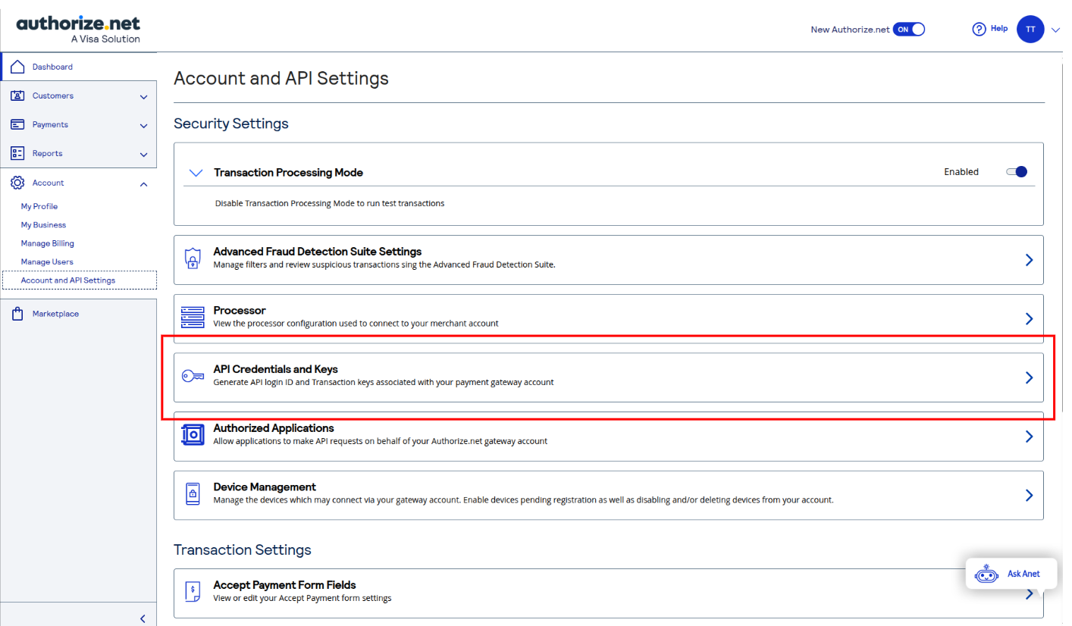
Task: Open the Device Management title
Action: [x=265, y=487]
